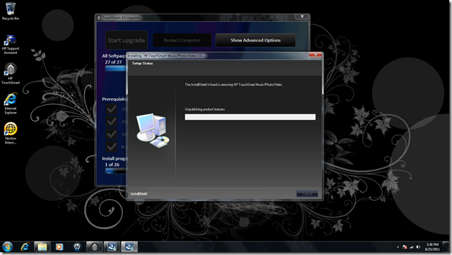Click Show Advanced Options button

[x=255, y=41]
